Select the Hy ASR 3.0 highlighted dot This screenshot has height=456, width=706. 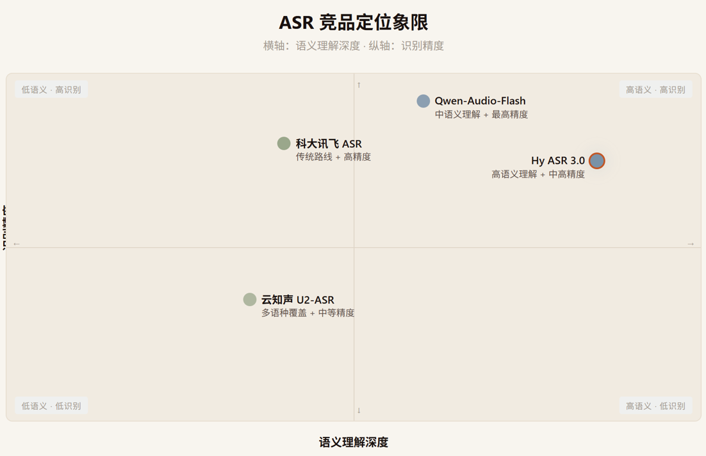[x=597, y=161]
